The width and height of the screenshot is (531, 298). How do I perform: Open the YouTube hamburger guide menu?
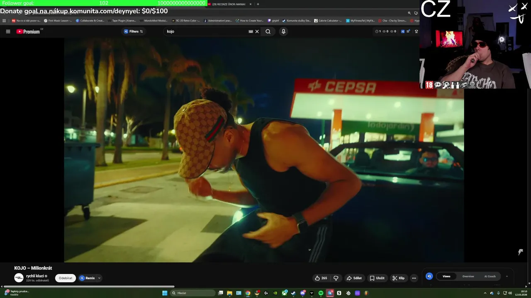8,31
